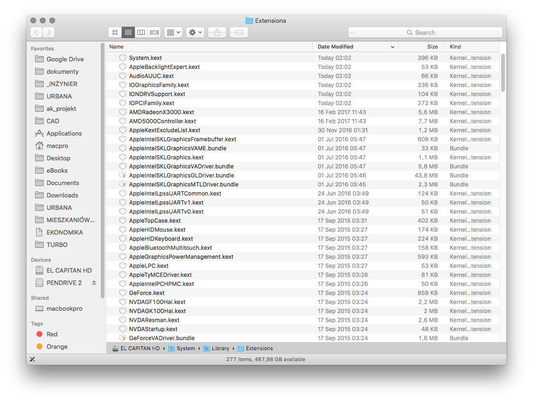The image size is (533, 403).
Task: Select AppleIntelSKLGraphicsGLDriver.bundle file
Action: [303, 175]
